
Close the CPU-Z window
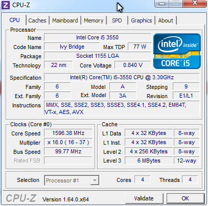(195, 3)
